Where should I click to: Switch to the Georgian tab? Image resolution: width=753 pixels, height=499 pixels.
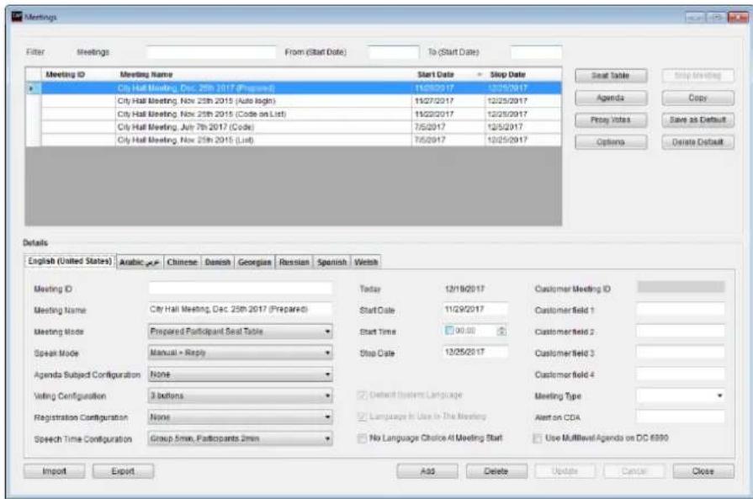point(255,263)
